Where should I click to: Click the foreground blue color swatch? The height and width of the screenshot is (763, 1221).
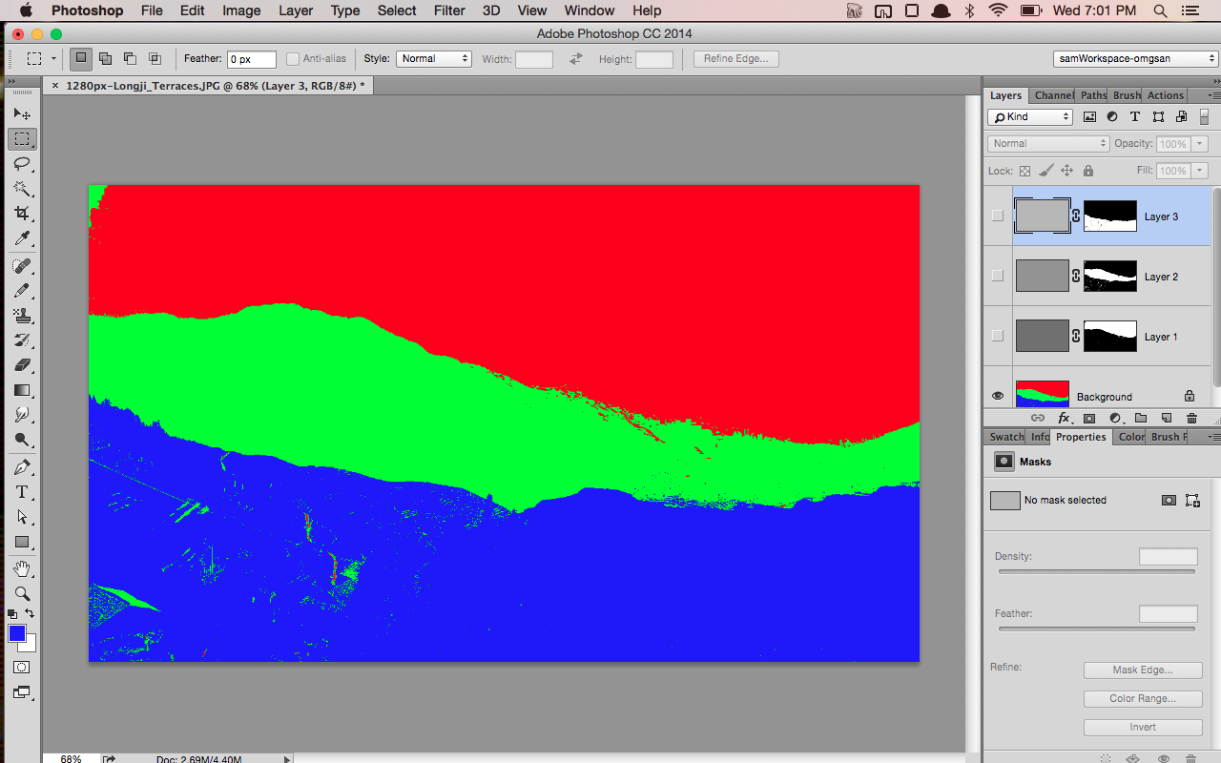point(16,633)
